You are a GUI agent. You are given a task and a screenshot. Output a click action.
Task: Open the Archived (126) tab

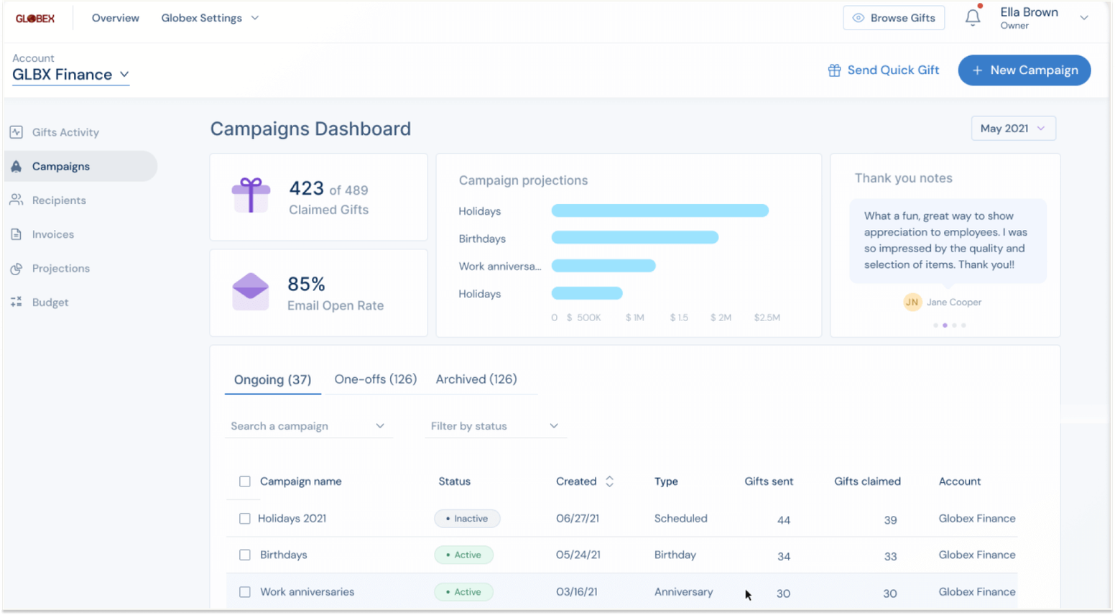(x=476, y=379)
